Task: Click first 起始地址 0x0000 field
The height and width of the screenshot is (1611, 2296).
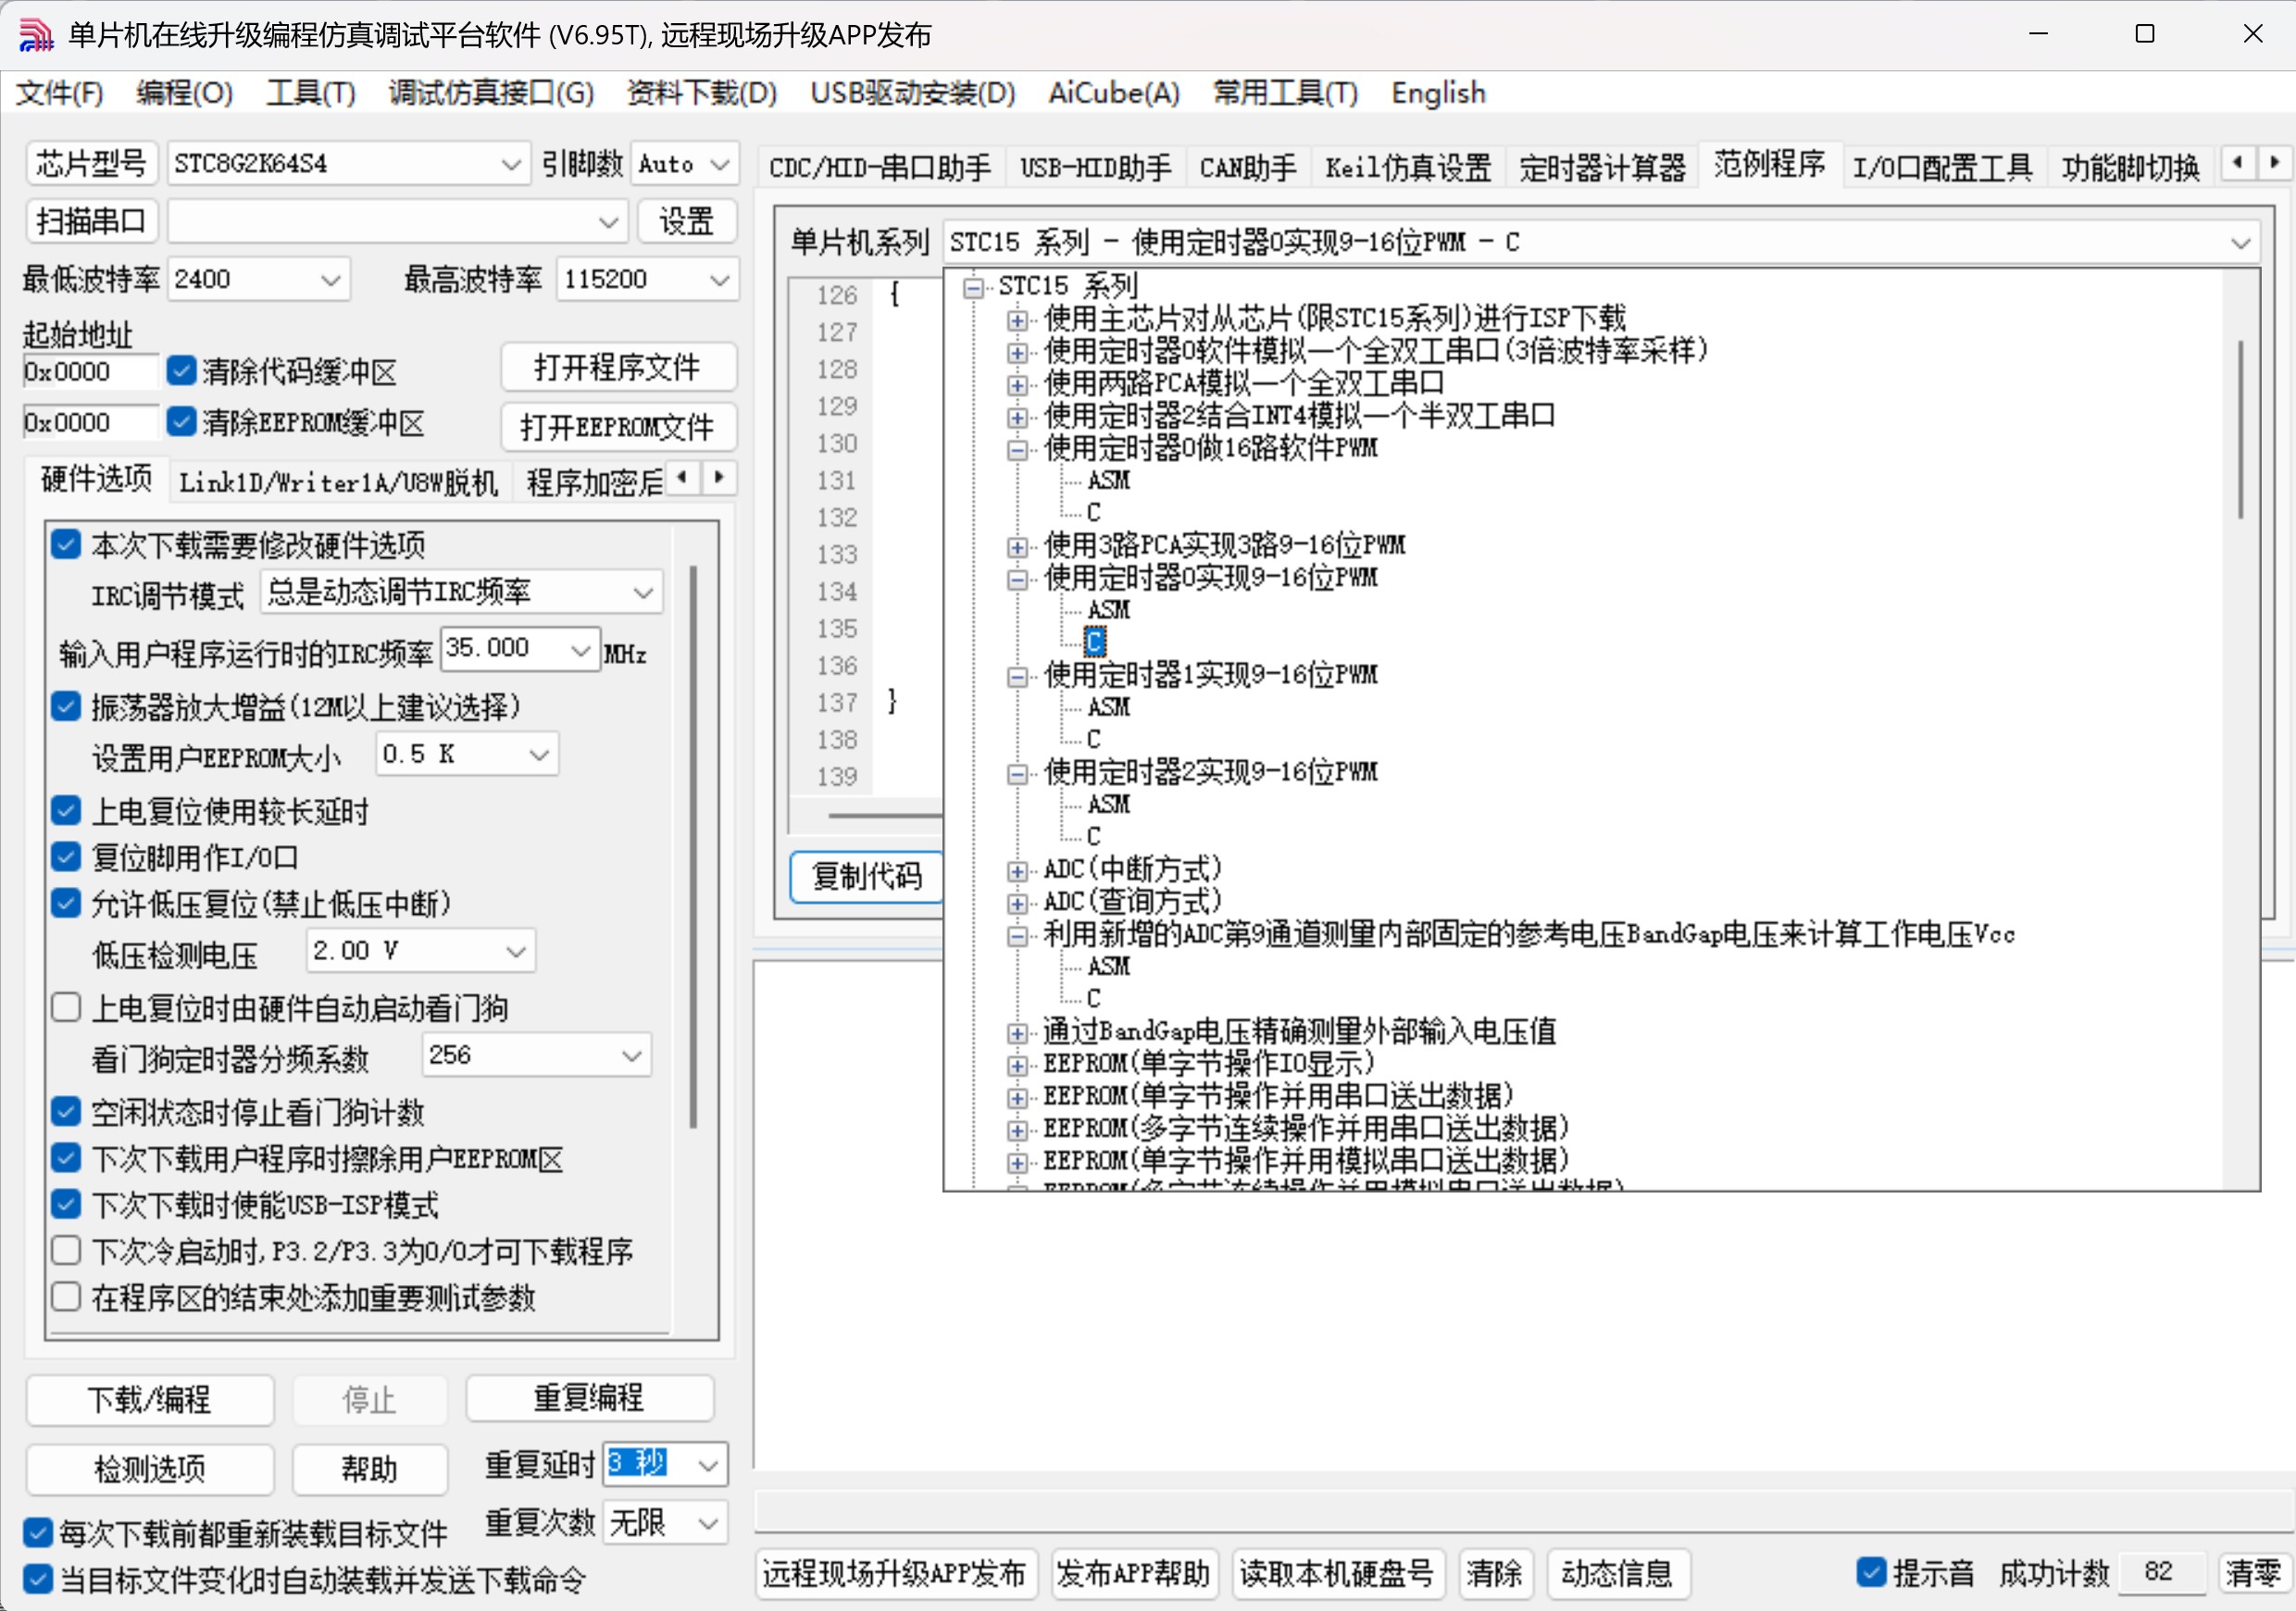Action: click(x=90, y=372)
